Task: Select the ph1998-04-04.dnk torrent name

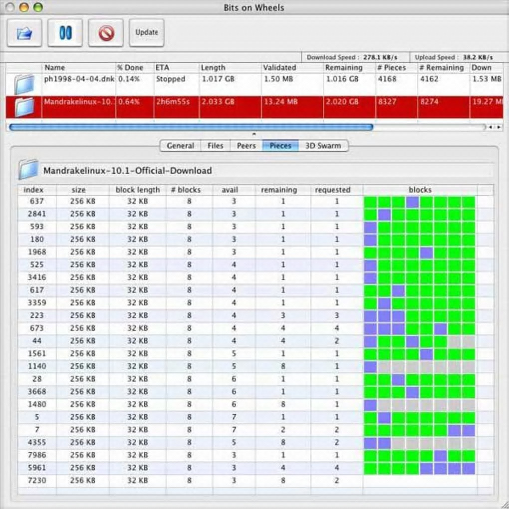Action: click(x=79, y=79)
